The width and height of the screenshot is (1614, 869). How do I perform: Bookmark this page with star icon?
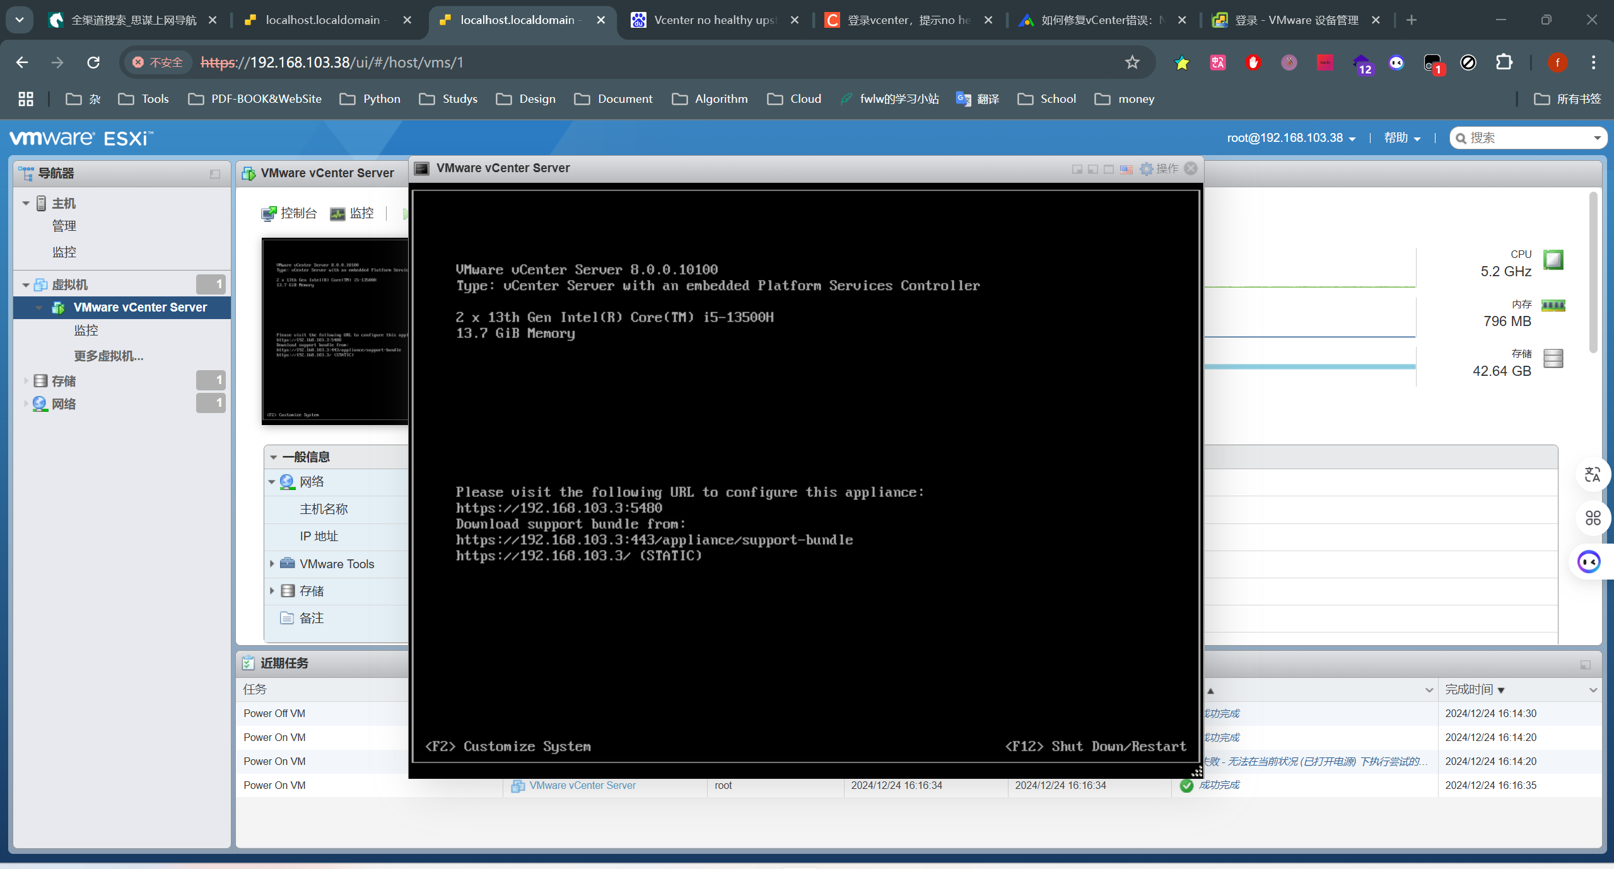tap(1132, 62)
